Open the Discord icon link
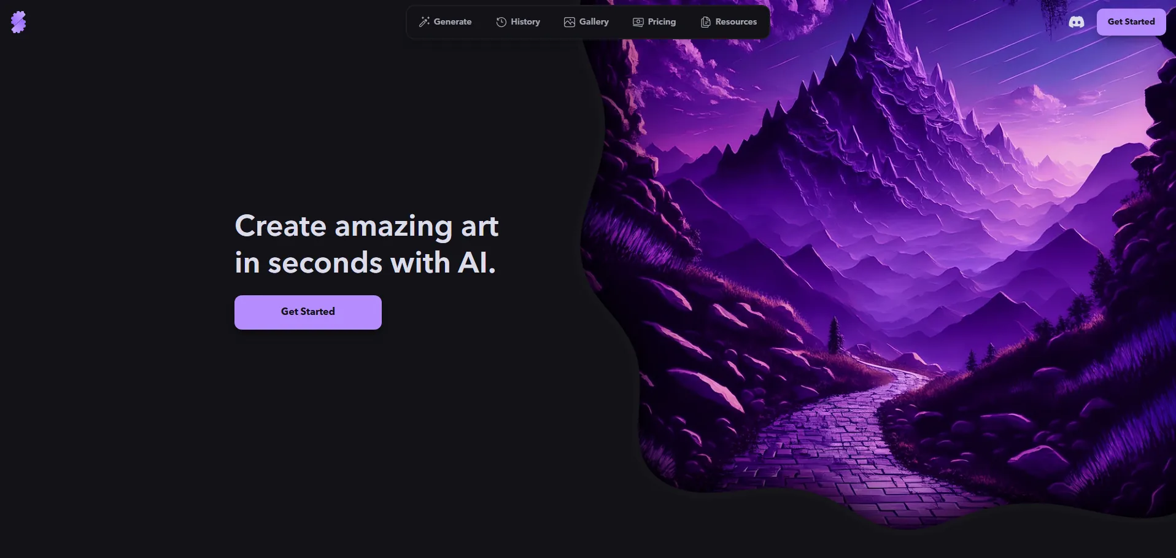 click(1077, 22)
